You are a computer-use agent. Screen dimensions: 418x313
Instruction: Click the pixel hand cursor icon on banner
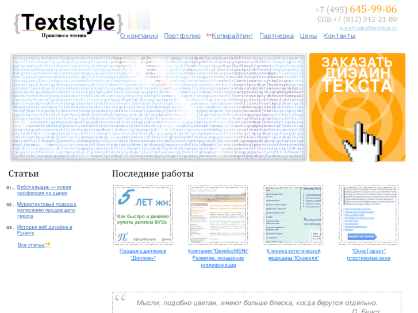tap(363, 142)
